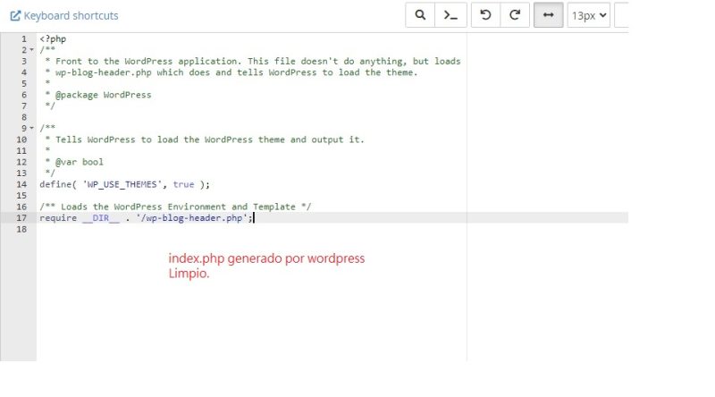715x397 pixels.
Task: Click the external link icon beside Keyboard shortcuts
Action: click(15, 16)
